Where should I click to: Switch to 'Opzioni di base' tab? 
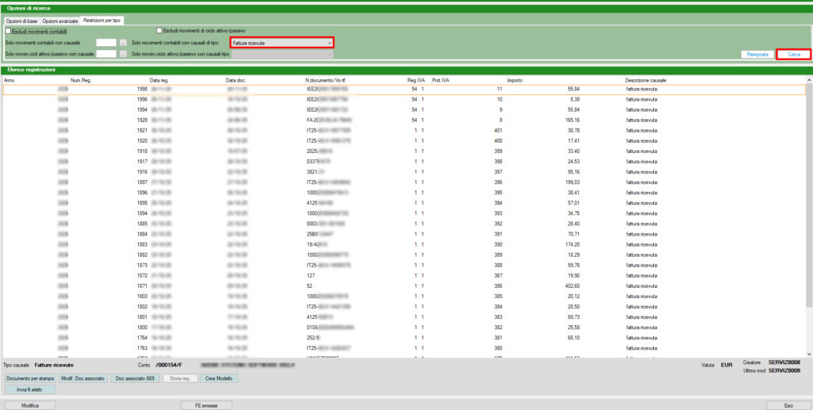22,19
